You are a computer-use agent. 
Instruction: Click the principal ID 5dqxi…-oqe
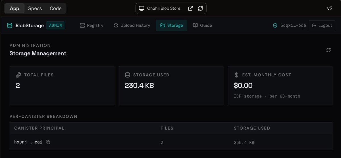(x=293, y=25)
